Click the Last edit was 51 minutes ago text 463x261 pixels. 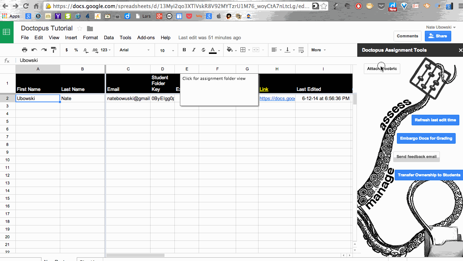click(210, 37)
